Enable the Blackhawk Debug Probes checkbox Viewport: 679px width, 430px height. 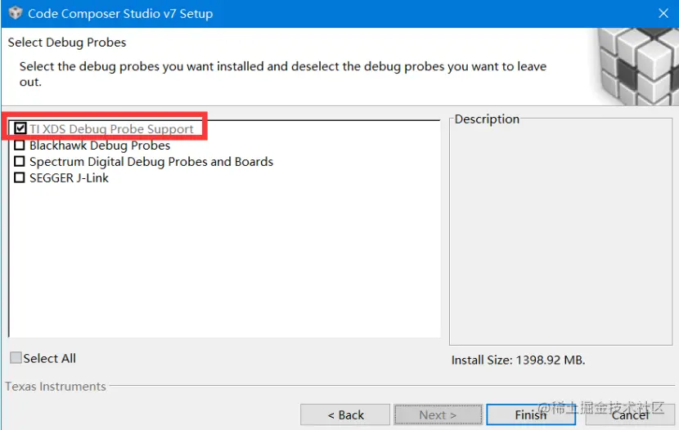pyautogui.click(x=20, y=145)
